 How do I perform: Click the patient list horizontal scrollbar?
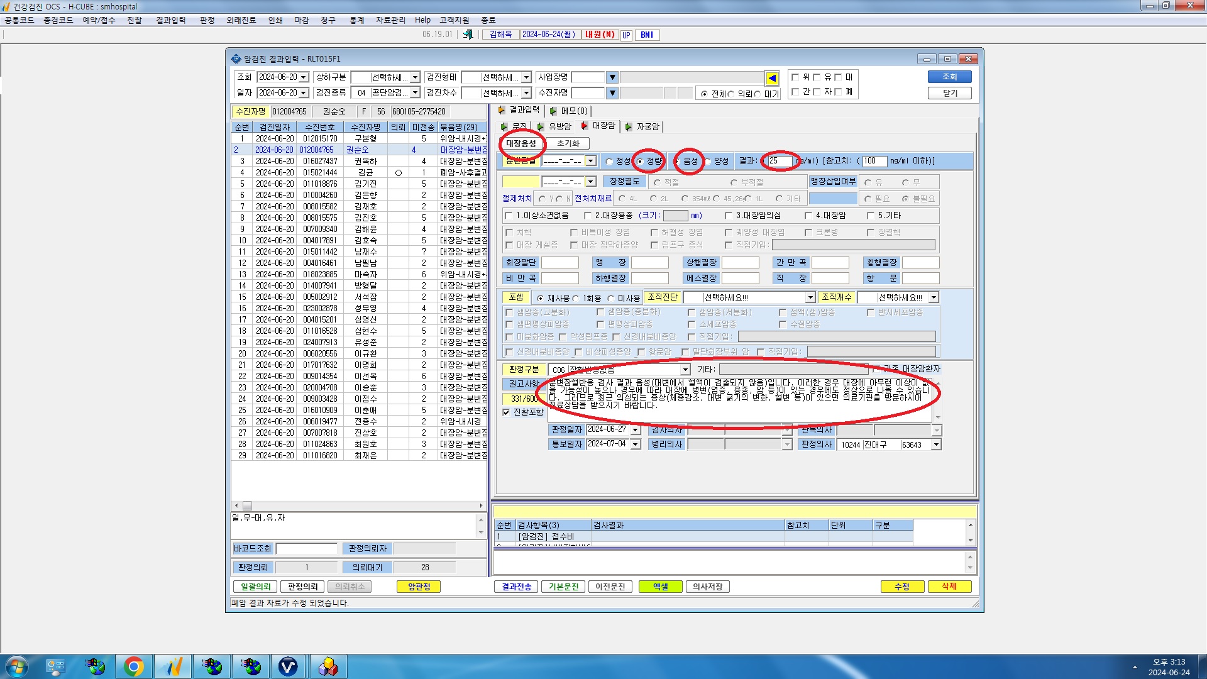[x=359, y=505]
